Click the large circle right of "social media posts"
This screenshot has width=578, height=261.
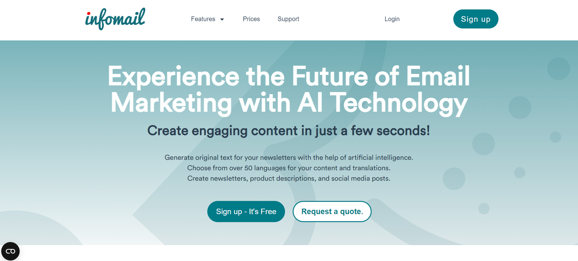click(454, 179)
